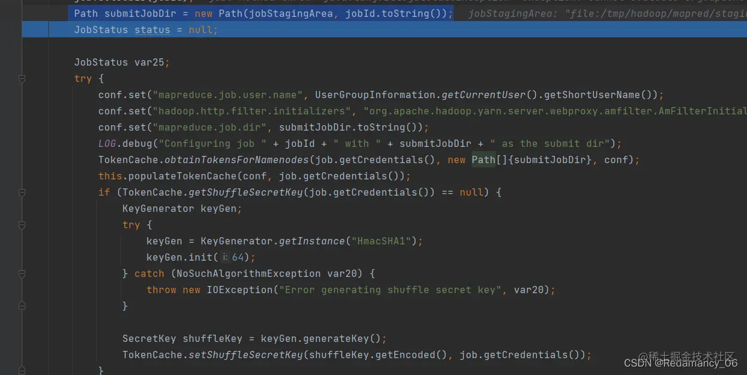Click the italic 'LOG' field
The width and height of the screenshot is (747, 375).
[107, 144]
